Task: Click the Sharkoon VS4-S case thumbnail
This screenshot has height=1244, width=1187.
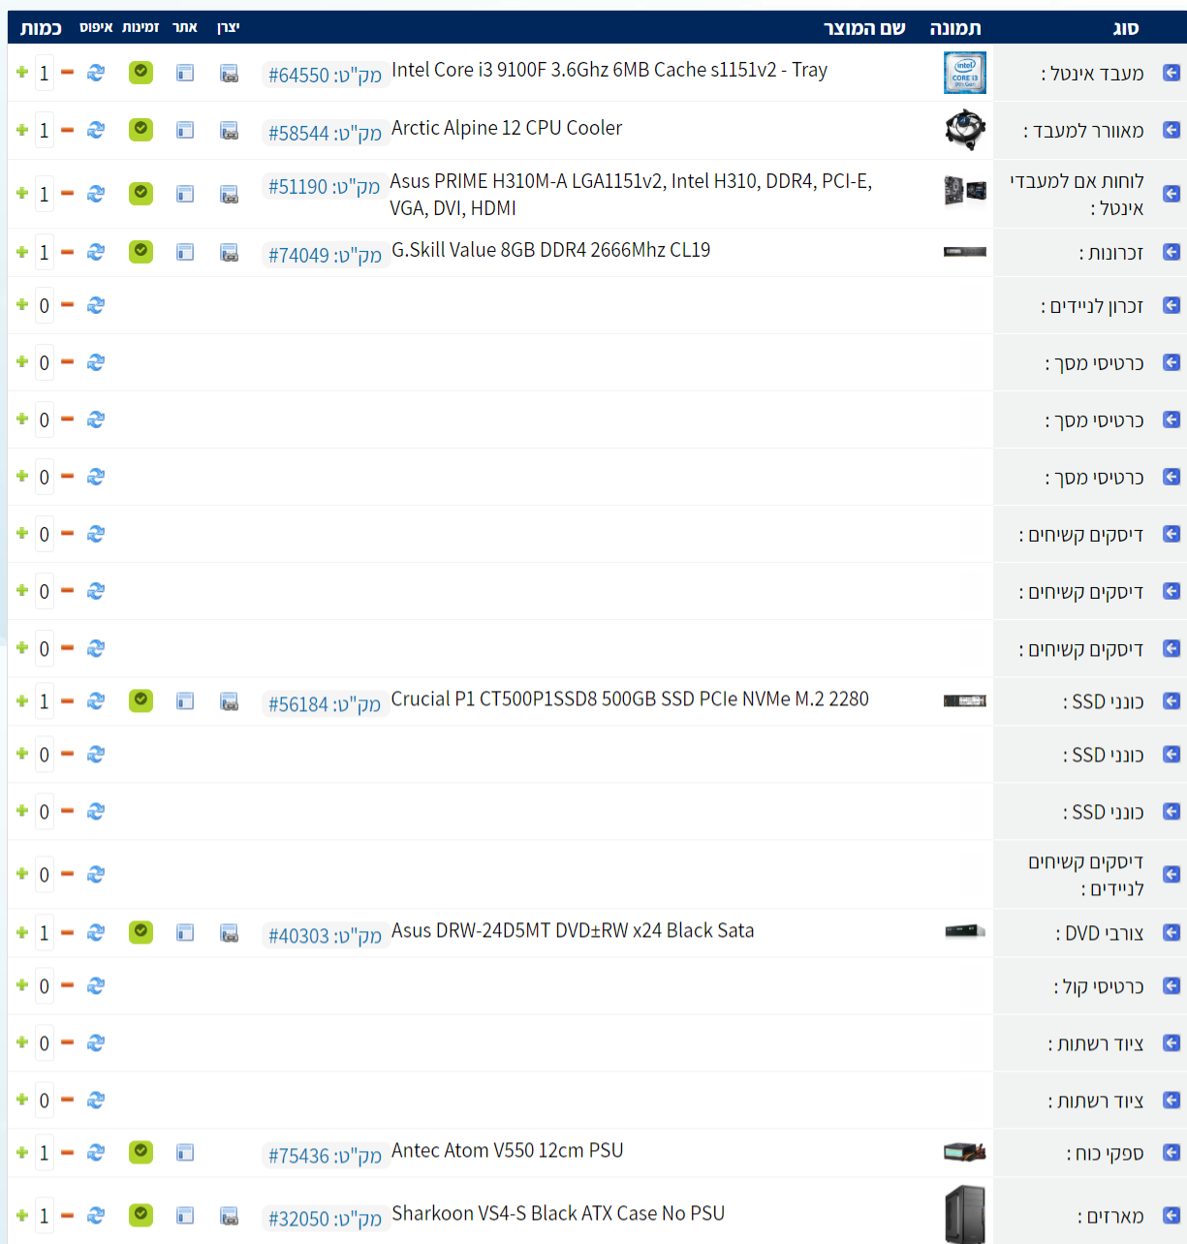Action: (x=965, y=1213)
